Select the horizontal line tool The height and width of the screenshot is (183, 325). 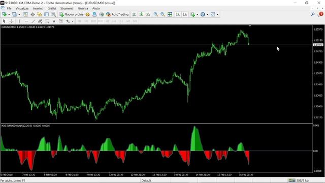26,21
